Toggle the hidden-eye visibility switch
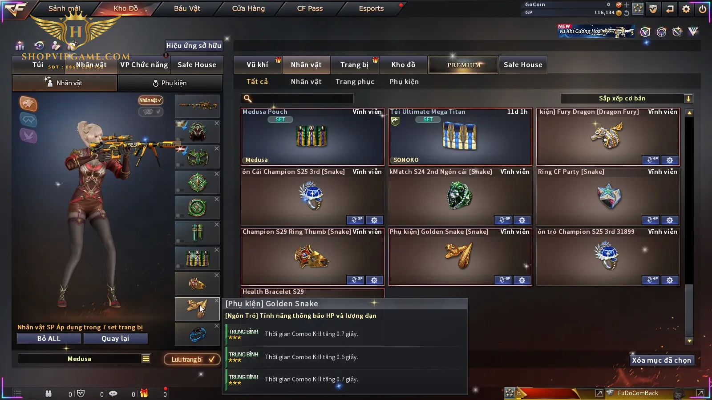 (x=150, y=112)
